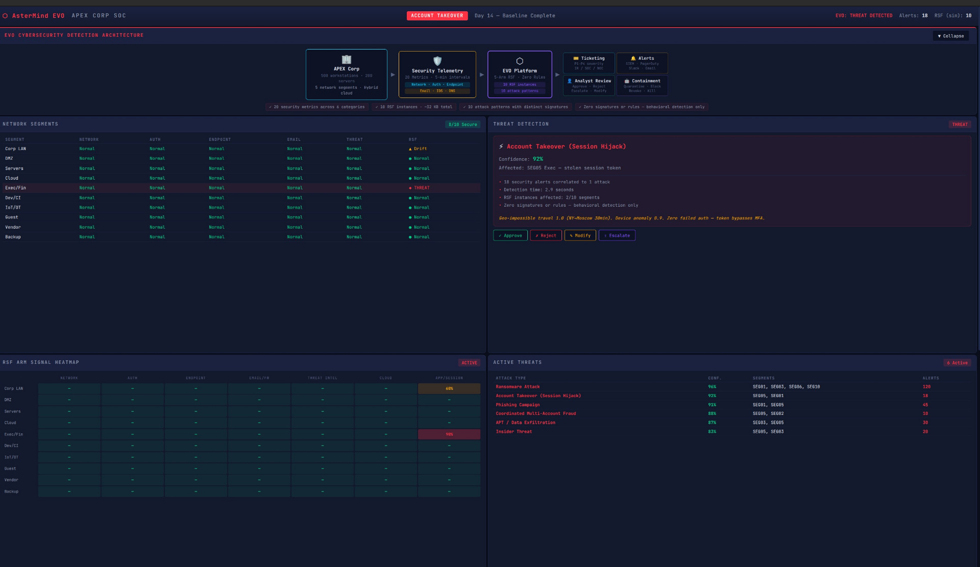Click the lightning icon beside Account Takeover heading
Viewport: 980px width, 567px height.
click(500, 146)
